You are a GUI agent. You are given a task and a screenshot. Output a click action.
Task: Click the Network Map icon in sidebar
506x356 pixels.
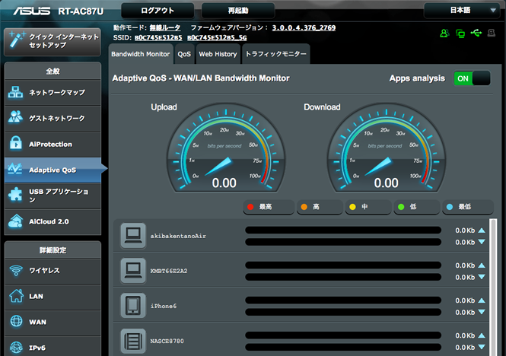click(15, 92)
